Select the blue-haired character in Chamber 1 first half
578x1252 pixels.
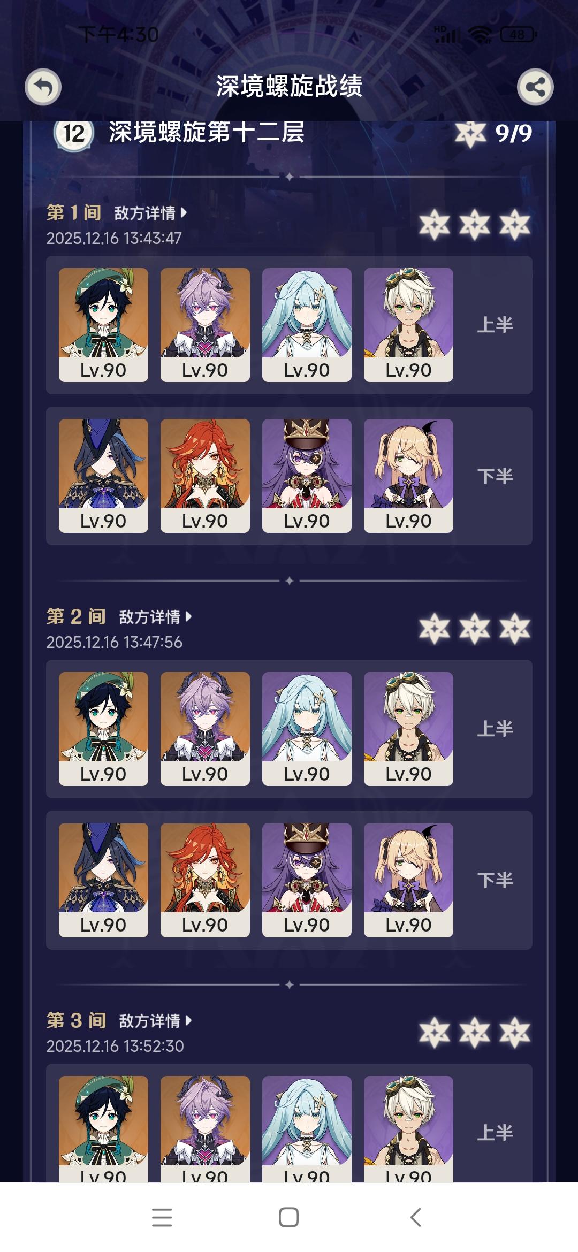pyautogui.click(x=307, y=325)
